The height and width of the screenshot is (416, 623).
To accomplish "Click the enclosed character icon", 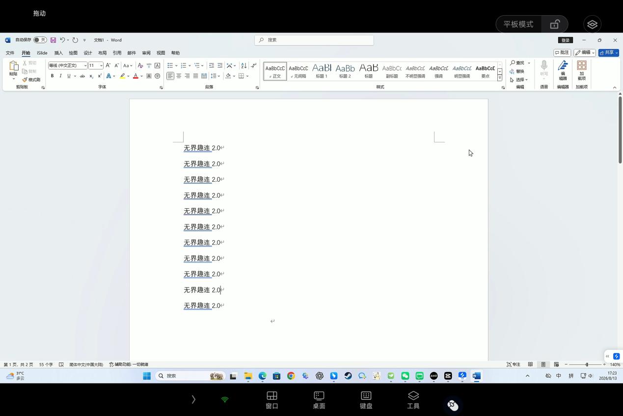I will (x=157, y=76).
